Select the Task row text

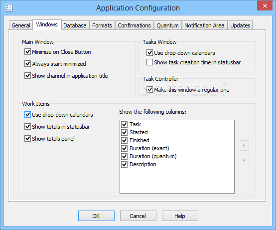[135, 124]
